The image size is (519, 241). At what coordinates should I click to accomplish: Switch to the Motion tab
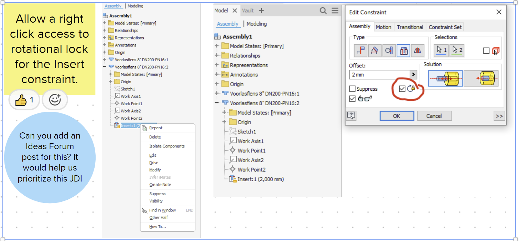383,27
